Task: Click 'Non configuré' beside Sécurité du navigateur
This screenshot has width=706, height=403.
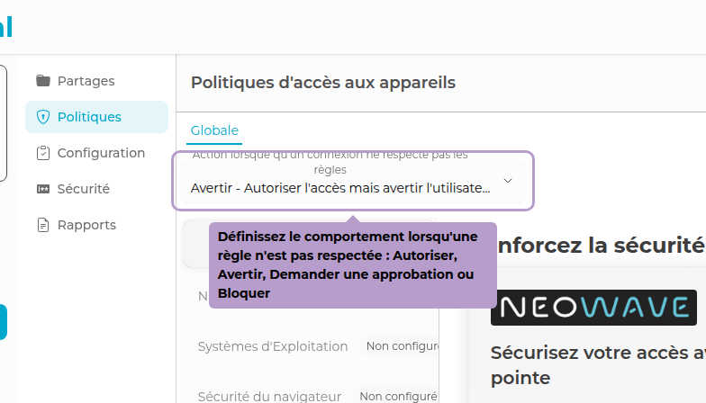Action: 397,396
